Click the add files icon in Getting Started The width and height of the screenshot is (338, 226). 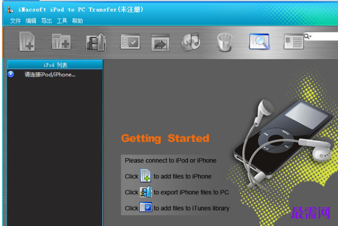(x=146, y=175)
